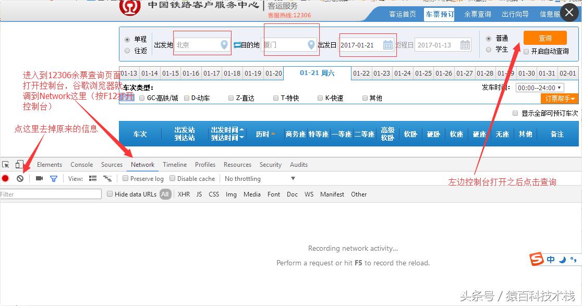Click the device toolbar toggle icon
Screen dimensions: 582x306
(19, 164)
